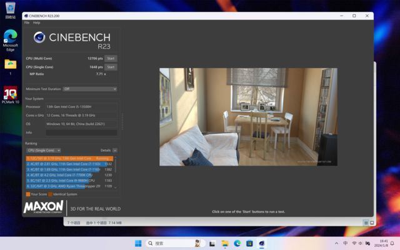This screenshot has width=400, height=250.
Task: Open the Minimum Test Duration dropdown
Action: 89,89
